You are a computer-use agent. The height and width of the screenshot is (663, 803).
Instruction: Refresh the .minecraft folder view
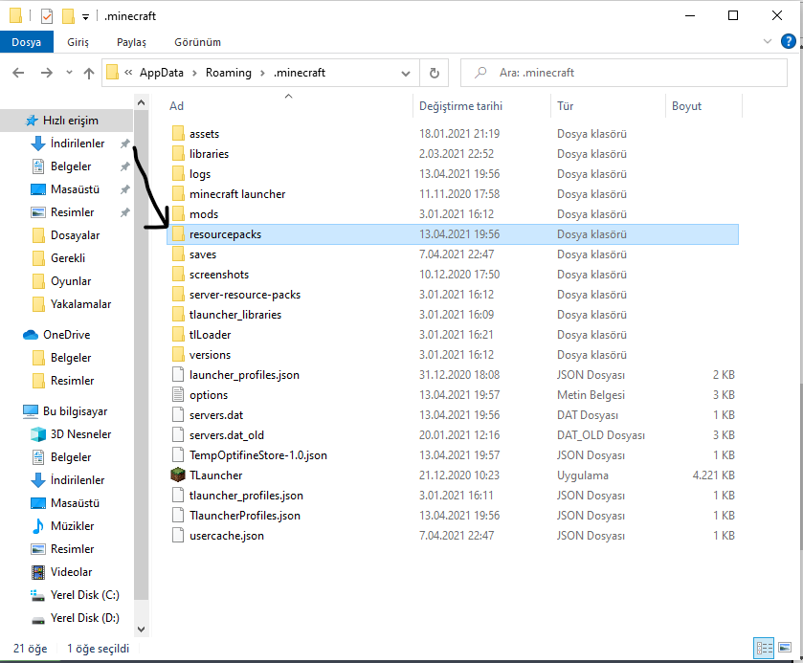(x=435, y=73)
